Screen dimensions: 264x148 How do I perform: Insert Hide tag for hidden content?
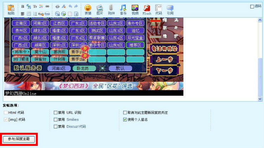(41, 14)
